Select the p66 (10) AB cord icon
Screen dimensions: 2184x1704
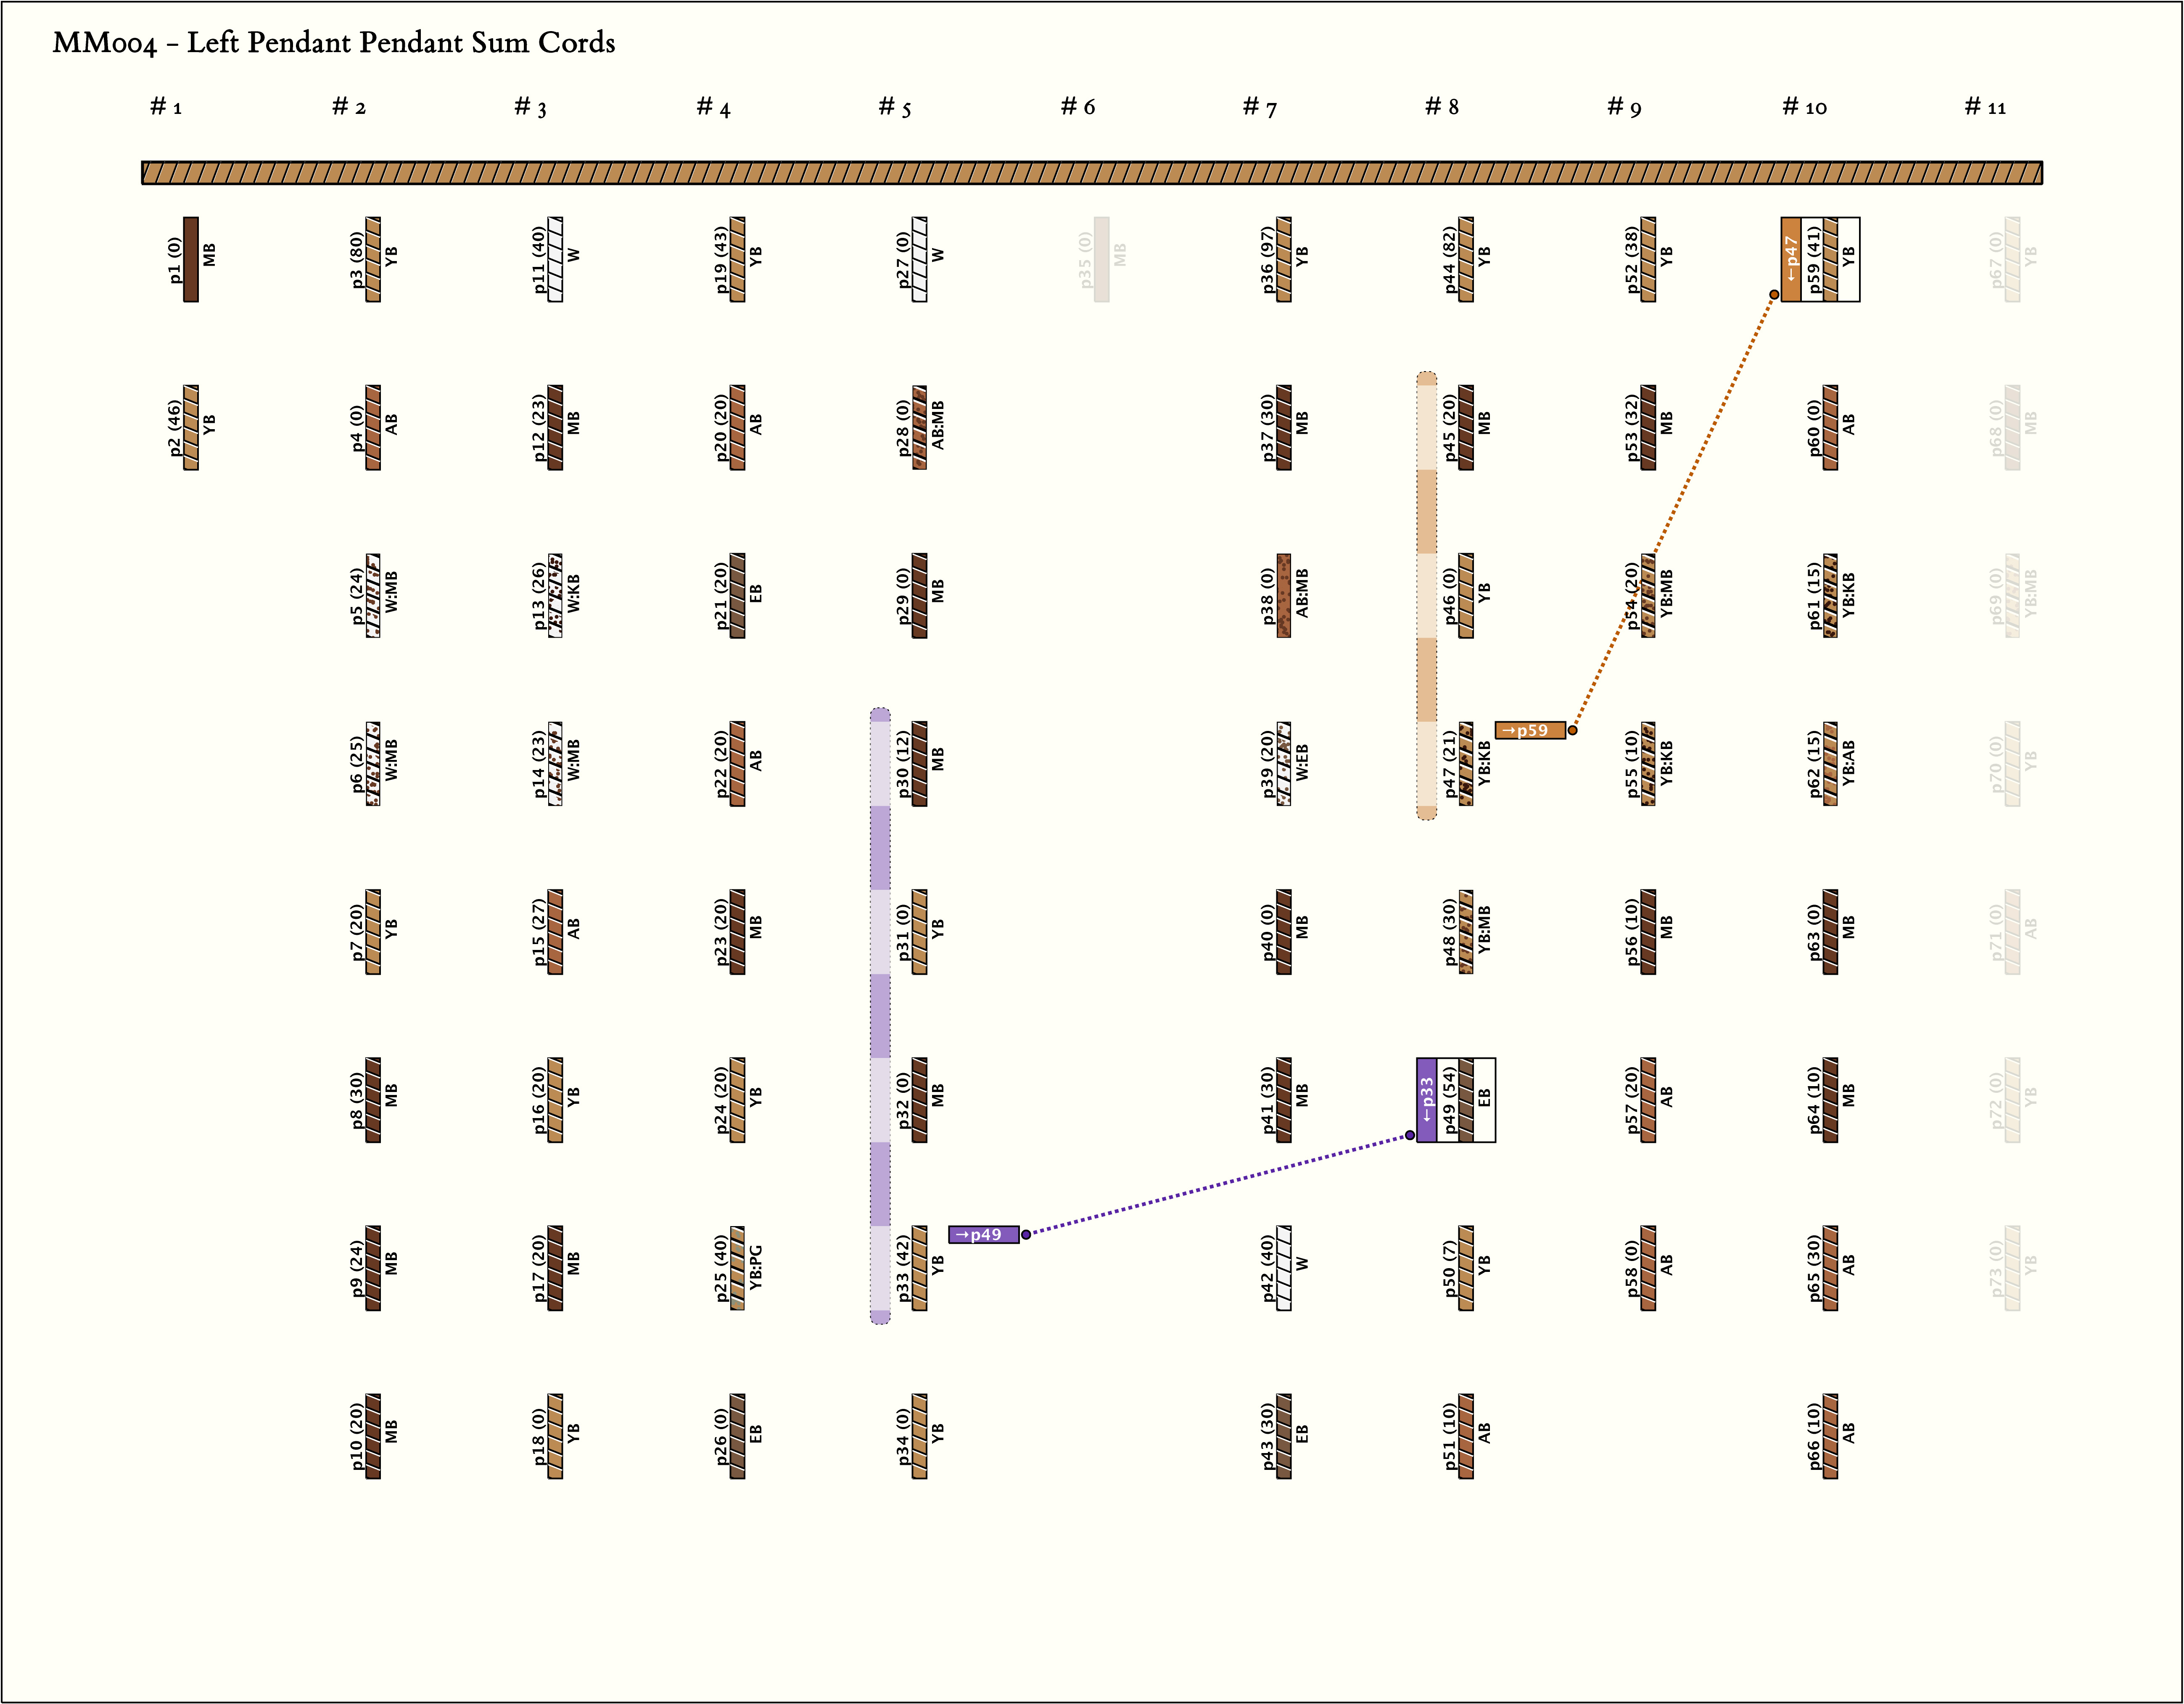(x=1830, y=1435)
